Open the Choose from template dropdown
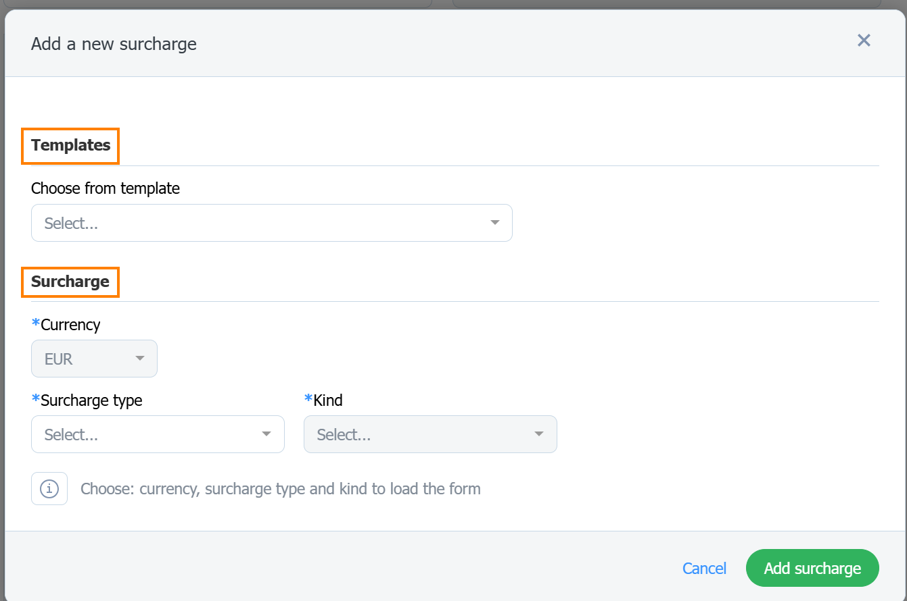 (272, 223)
